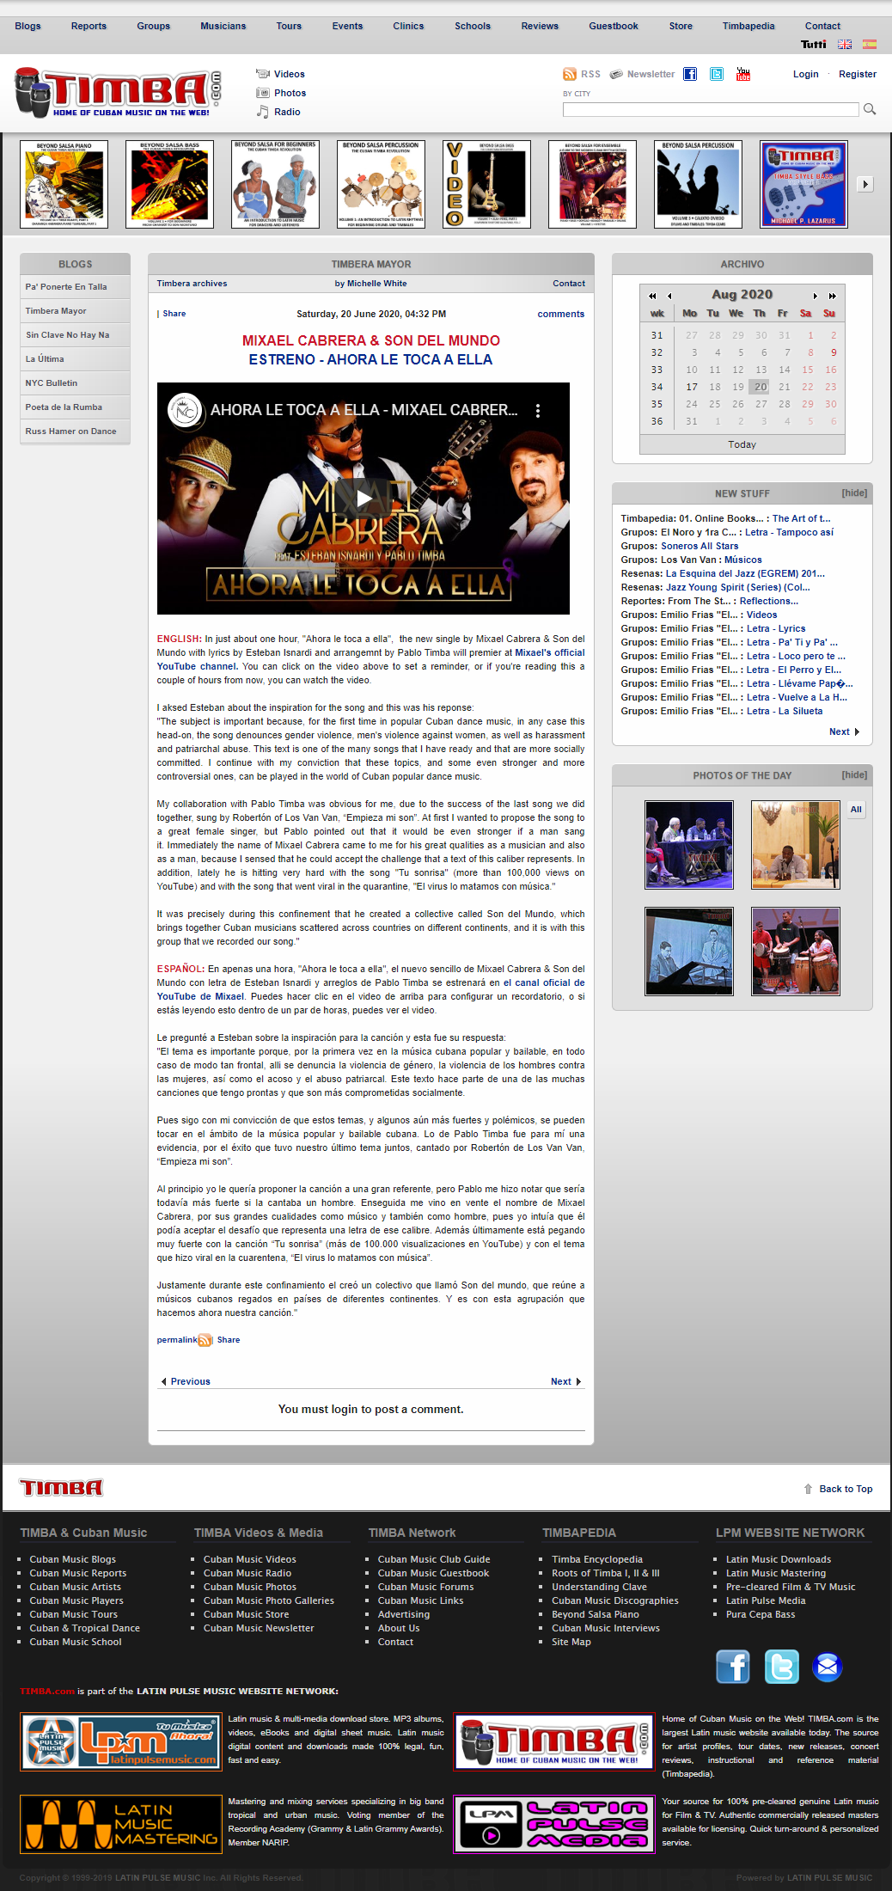Open the Photos icon link
Image resolution: width=892 pixels, height=1891 pixels.
[263, 93]
